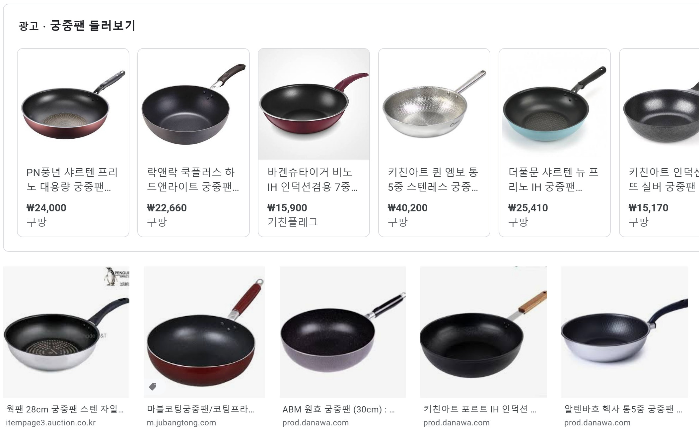Open the PN풍년 샤르텐 프리노 wok ad thumbnail

point(73,104)
